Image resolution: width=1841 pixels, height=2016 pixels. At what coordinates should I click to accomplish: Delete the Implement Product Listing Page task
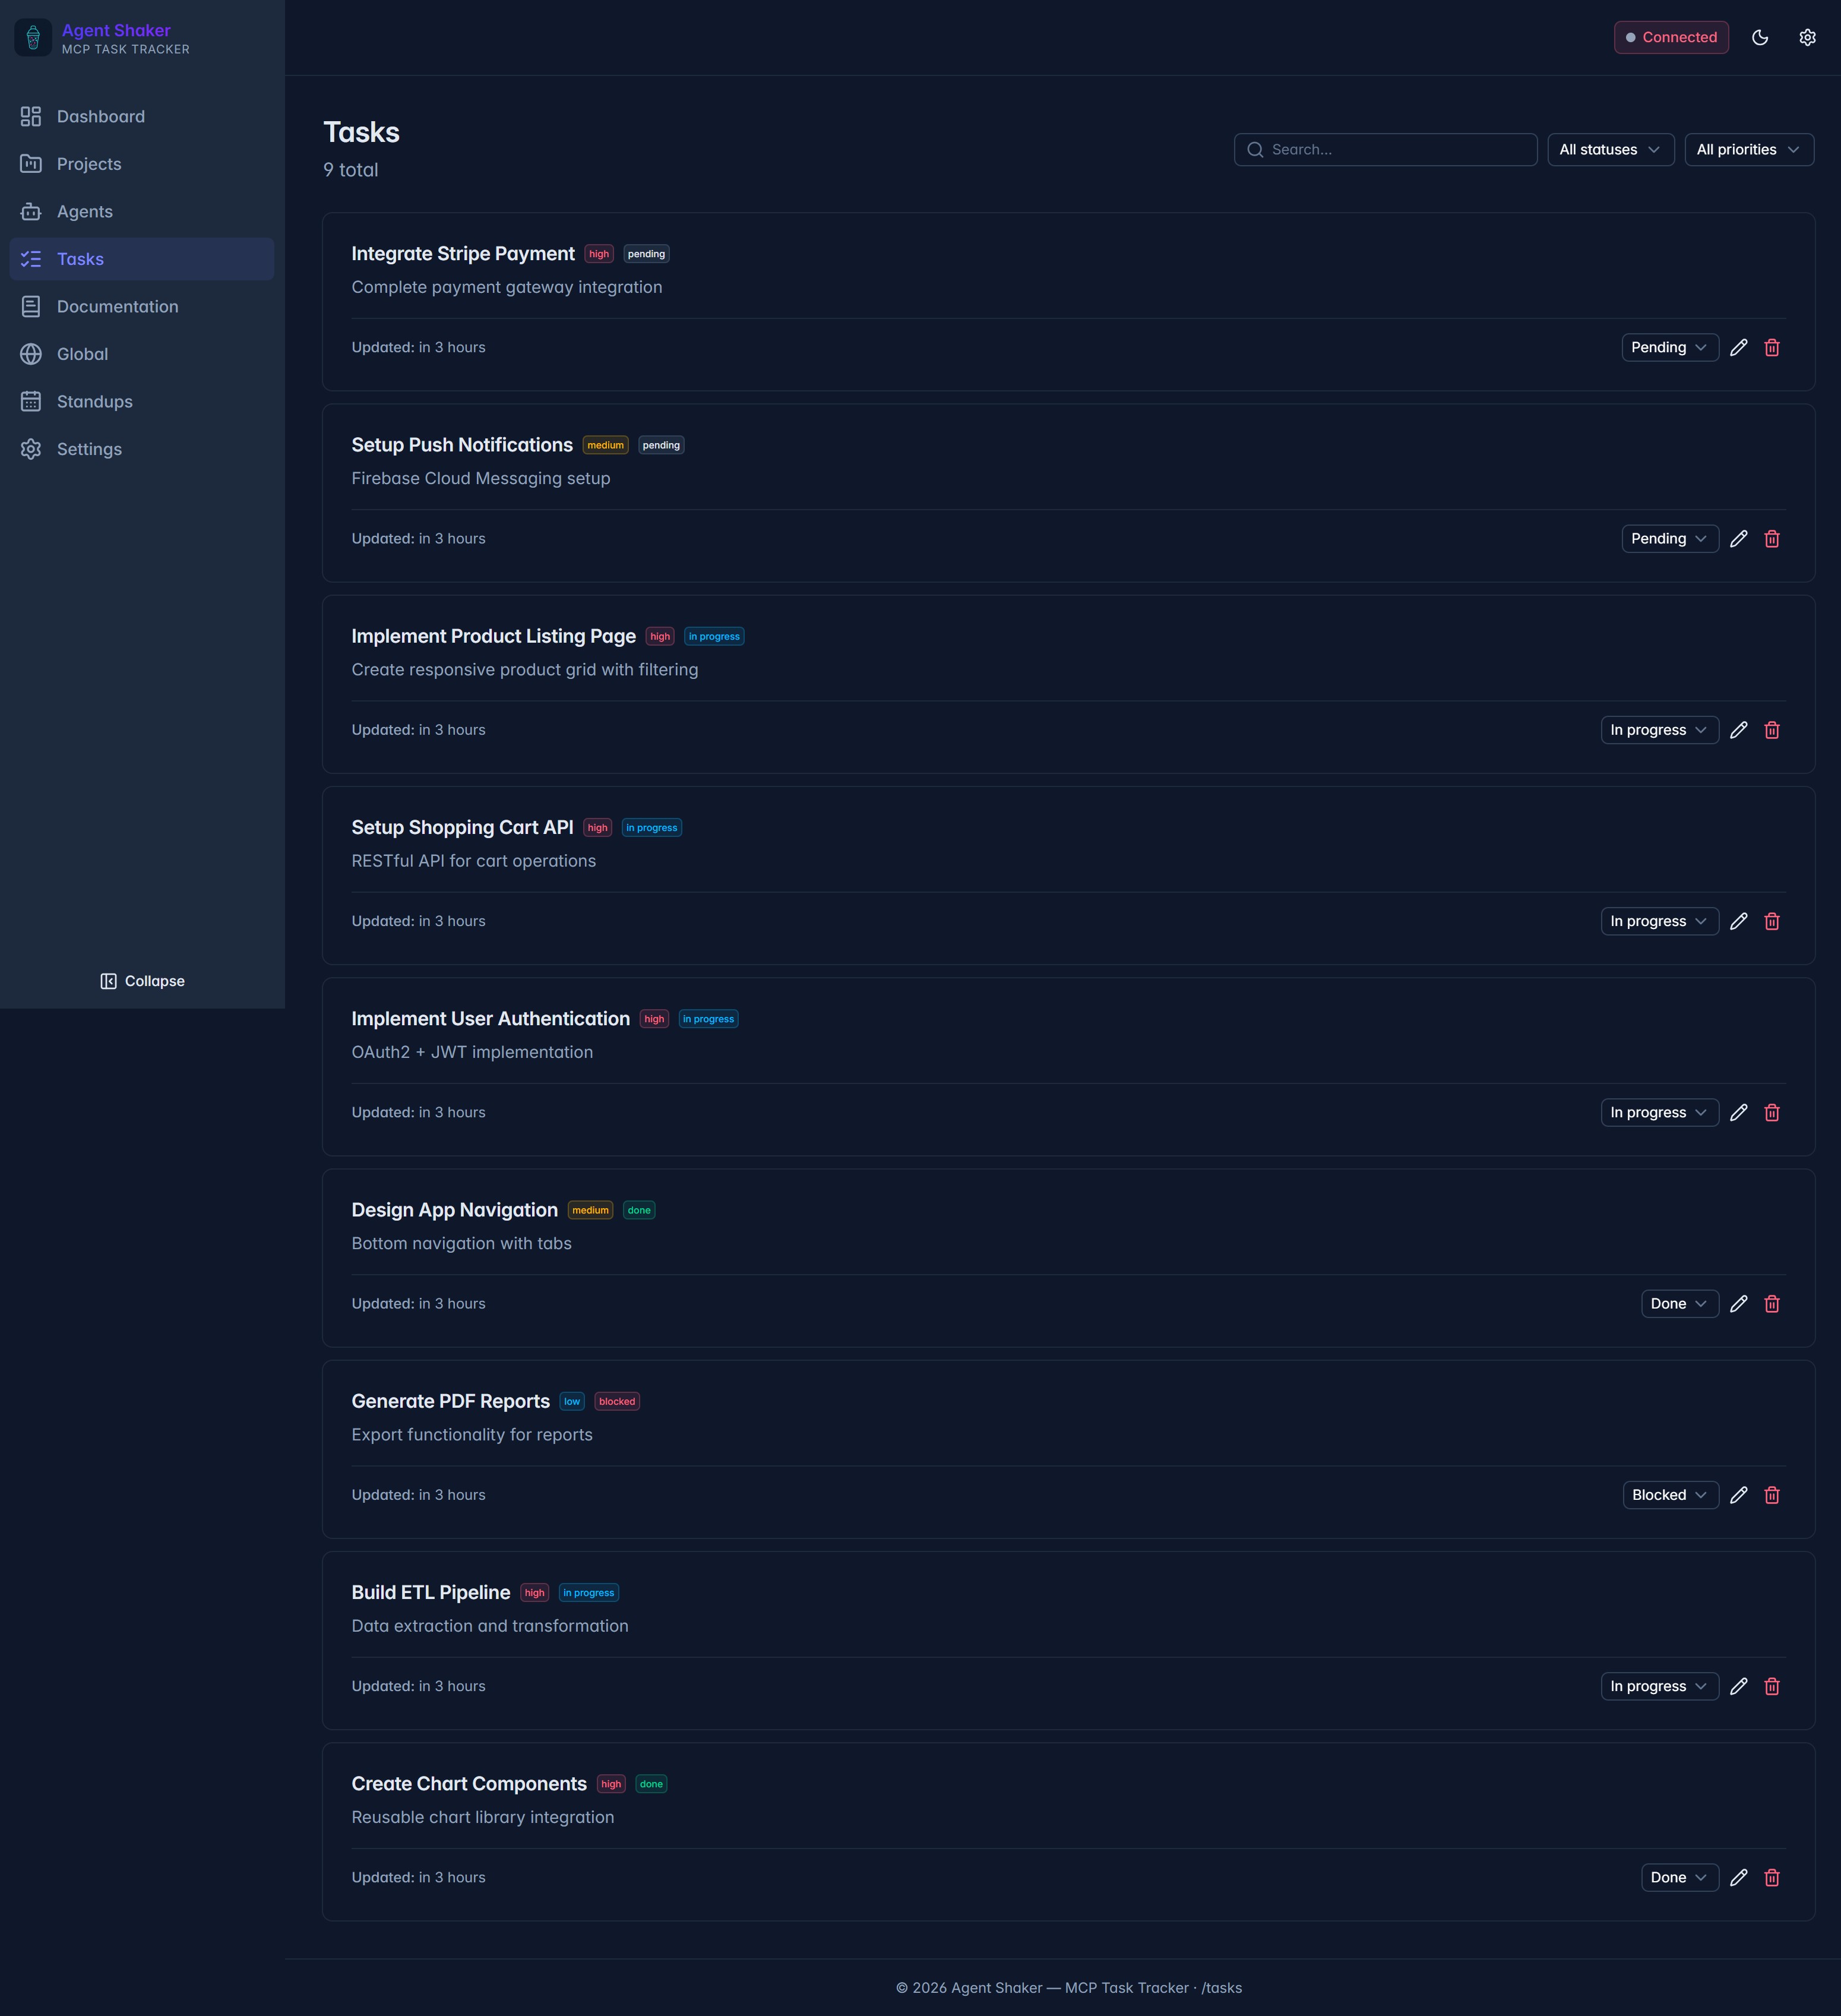pos(1772,730)
